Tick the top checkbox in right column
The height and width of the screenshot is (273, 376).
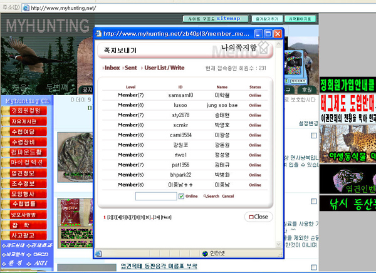(x=313, y=136)
